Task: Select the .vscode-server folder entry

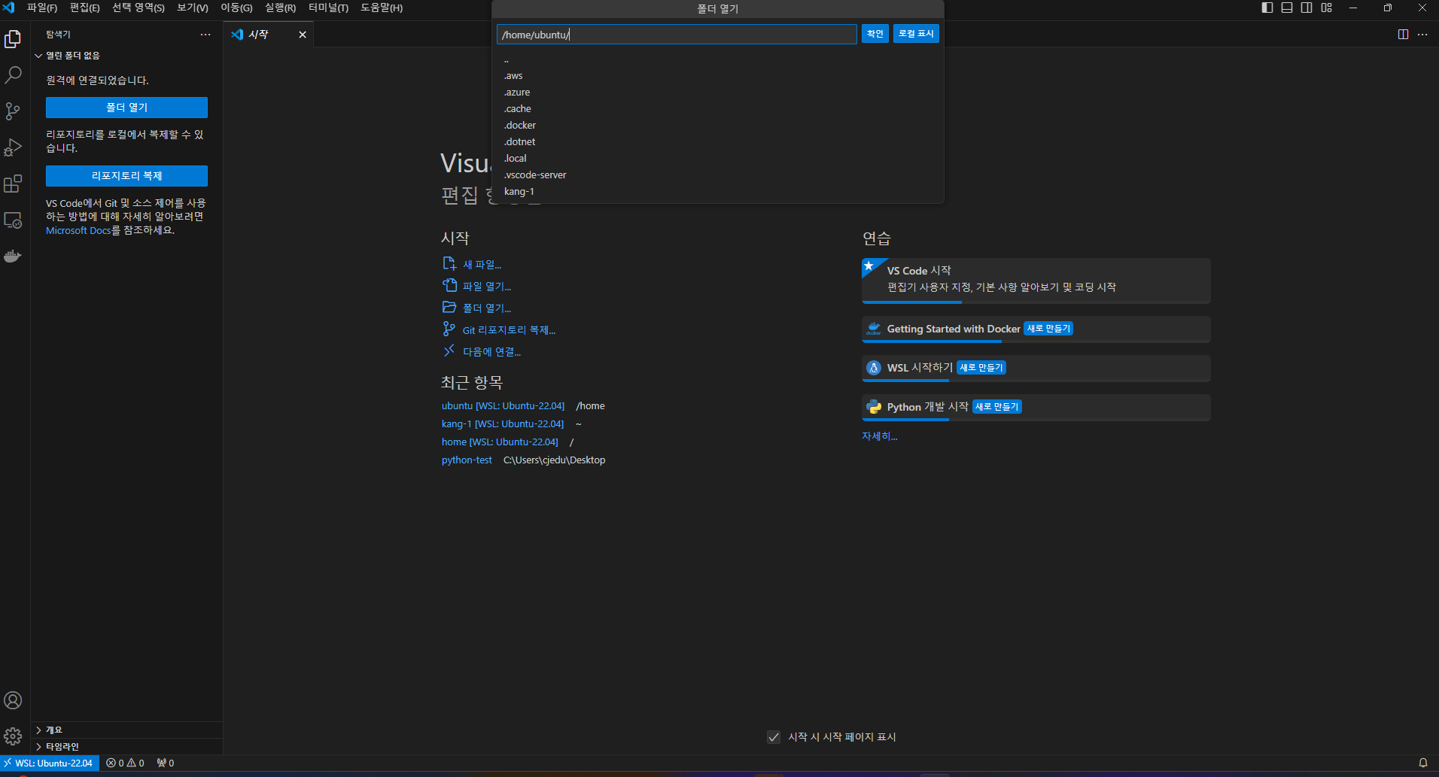Action: 718,175
